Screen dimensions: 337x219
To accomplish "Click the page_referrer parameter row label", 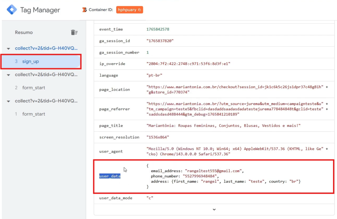I will coord(115,109).
